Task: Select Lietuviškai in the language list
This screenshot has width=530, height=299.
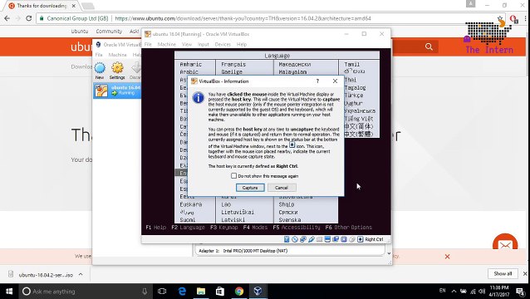Action: [238, 212]
